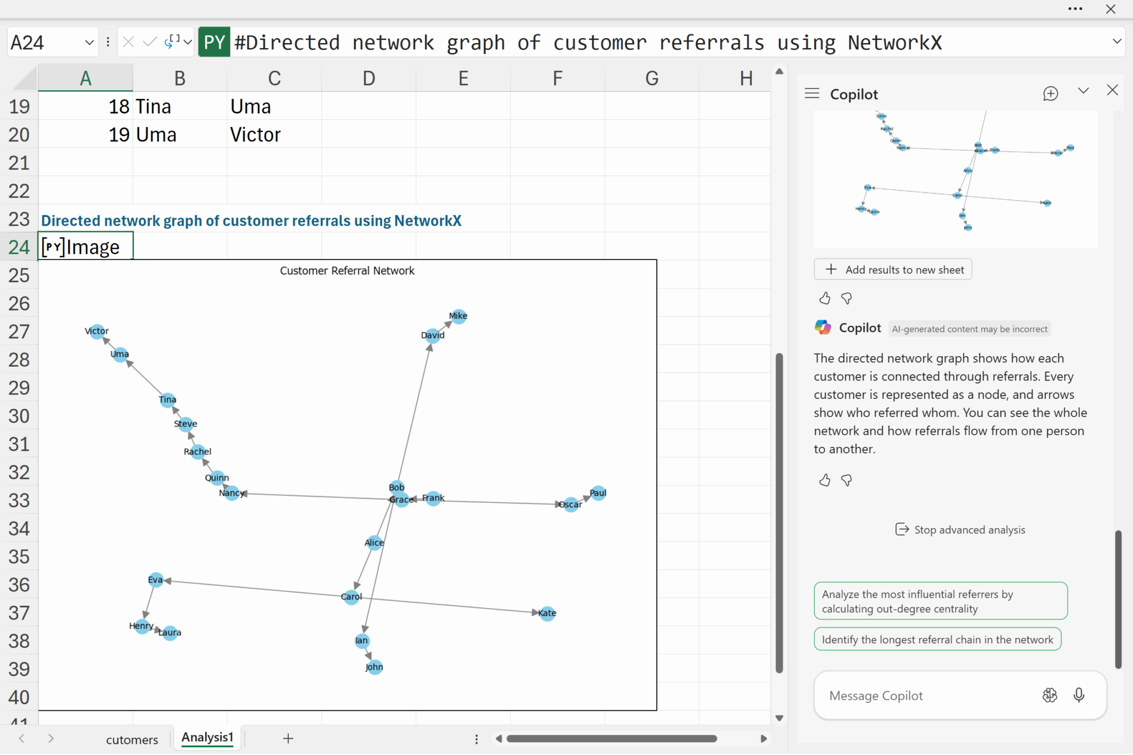Switch to the cutomers sheet tab
The image size is (1133, 755).
132,740
